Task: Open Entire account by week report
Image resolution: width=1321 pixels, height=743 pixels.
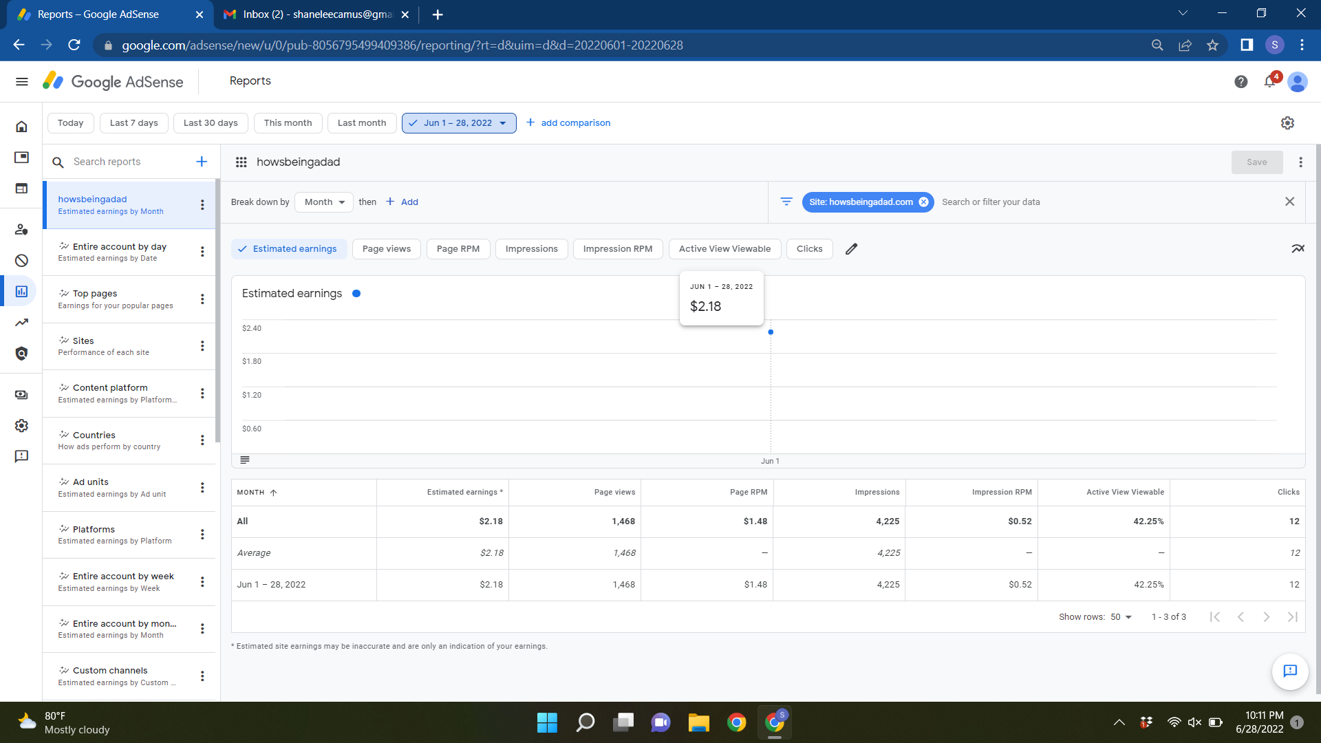Action: click(x=129, y=582)
